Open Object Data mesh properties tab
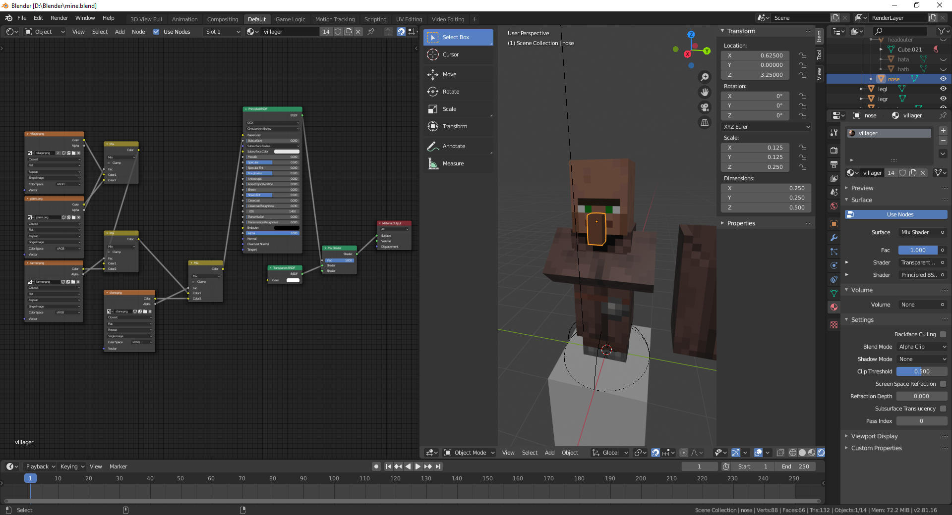 click(834, 293)
